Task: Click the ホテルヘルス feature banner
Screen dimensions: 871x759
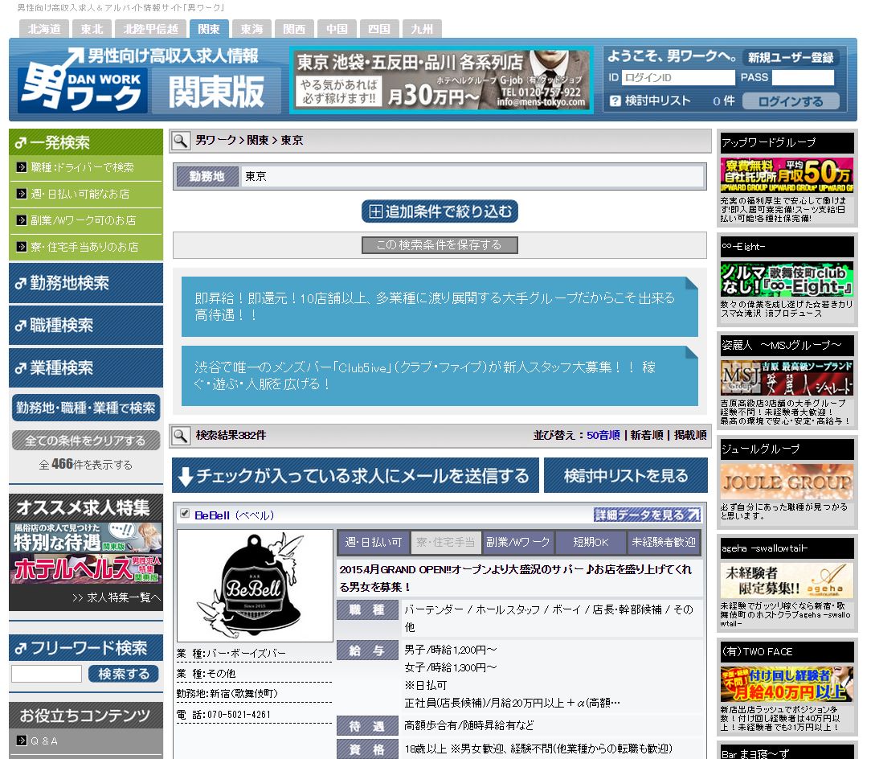Action: pyautogui.click(x=86, y=568)
